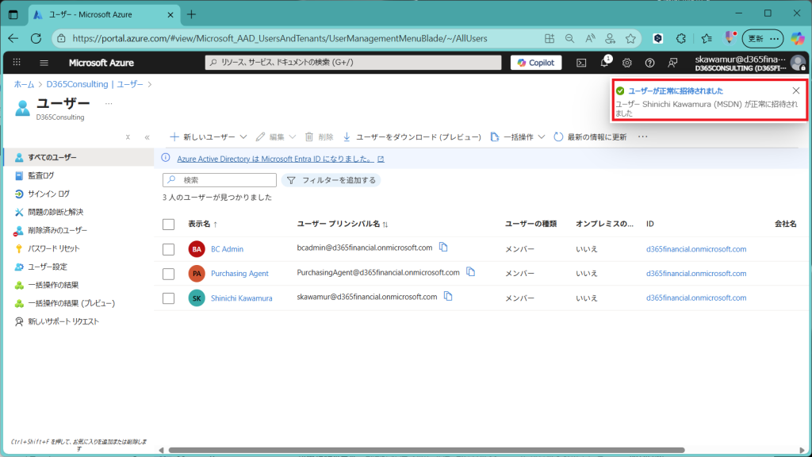Open the Azure portal hamburger menu

click(44, 63)
